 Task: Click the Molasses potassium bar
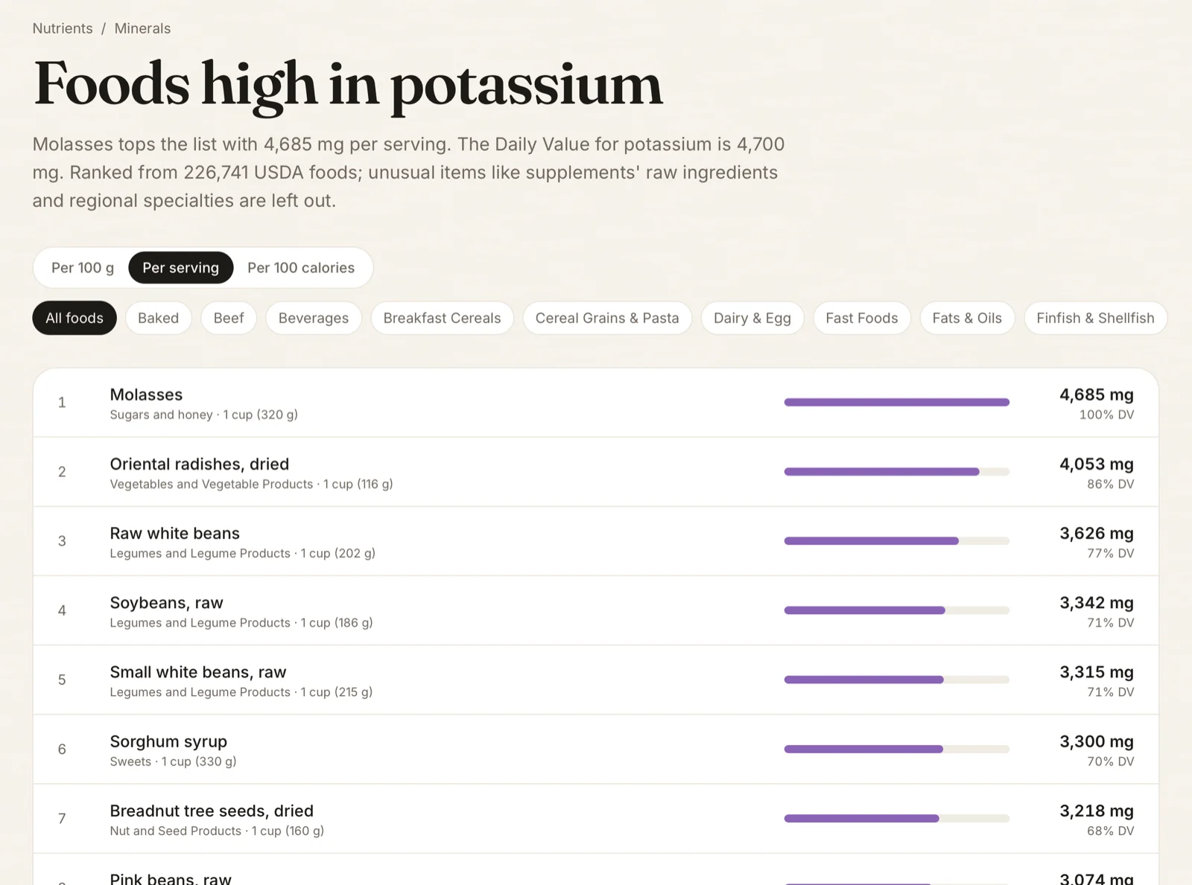point(897,402)
